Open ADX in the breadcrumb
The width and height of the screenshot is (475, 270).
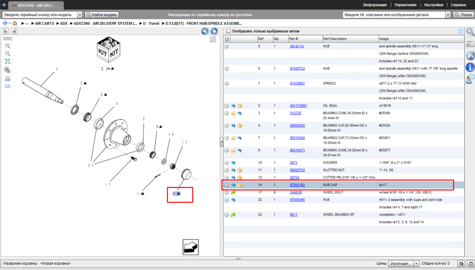point(64,23)
